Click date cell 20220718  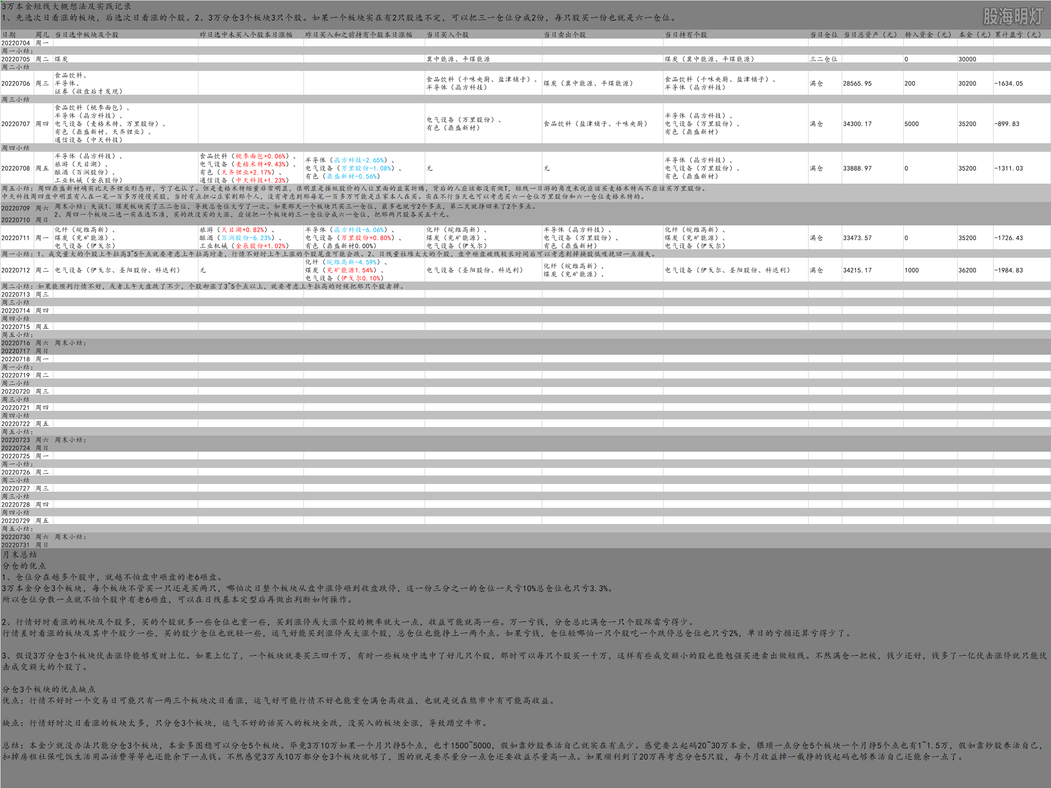click(16, 359)
